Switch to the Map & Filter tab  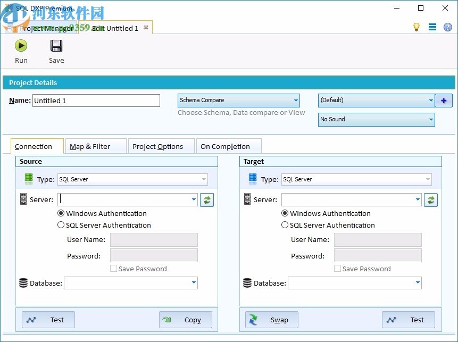pos(95,146)
